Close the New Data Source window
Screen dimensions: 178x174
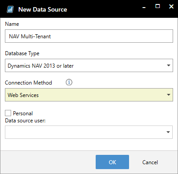point(171,6)
